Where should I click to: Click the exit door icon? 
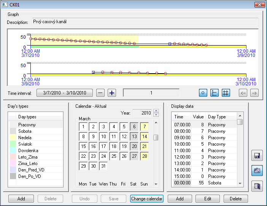tap(257, 186)
